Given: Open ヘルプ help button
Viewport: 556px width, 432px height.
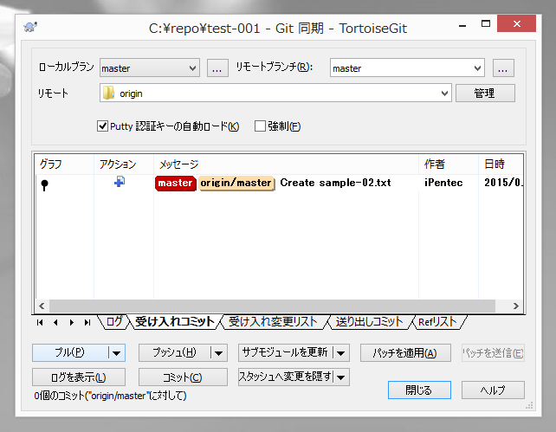Looking at the screenshot, I should pos(493,390).
